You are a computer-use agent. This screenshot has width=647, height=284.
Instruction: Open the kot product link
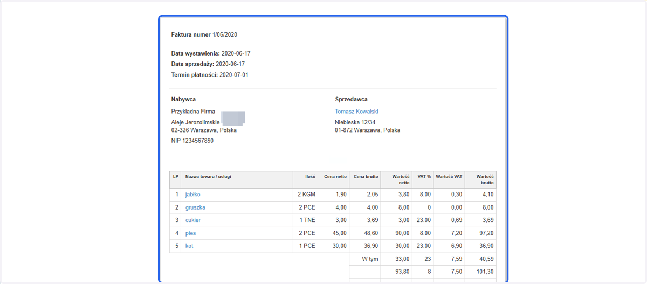pyautogui.click(x=189, y=246)
